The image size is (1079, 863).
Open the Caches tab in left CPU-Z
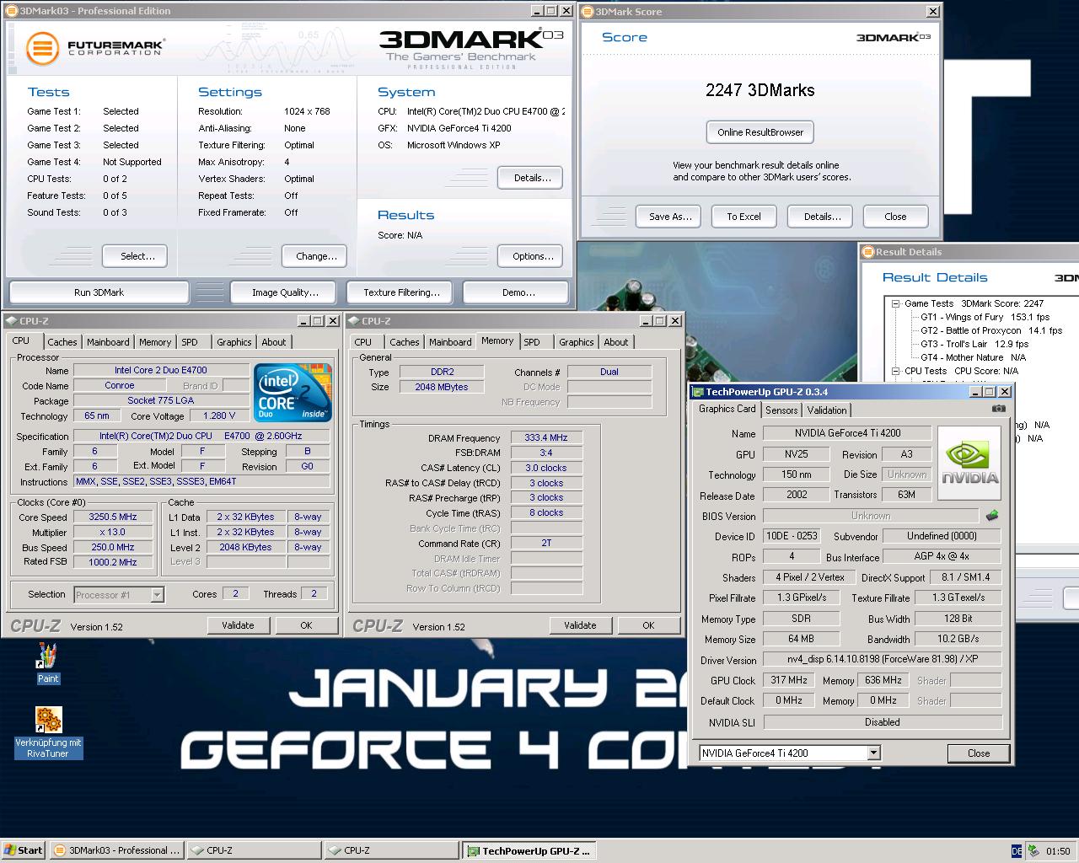[x=62, y=342]
